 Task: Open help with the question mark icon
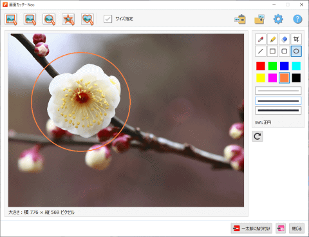pyautogui.click(x=297, y=19)
